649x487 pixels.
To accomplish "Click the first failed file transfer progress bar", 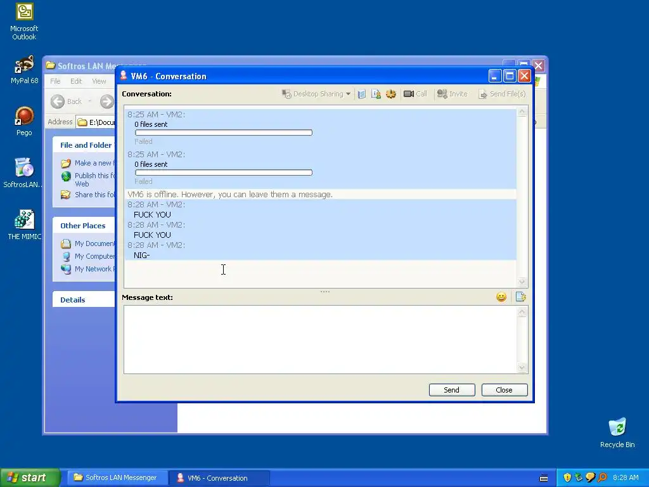I will (x=224, y=133).
